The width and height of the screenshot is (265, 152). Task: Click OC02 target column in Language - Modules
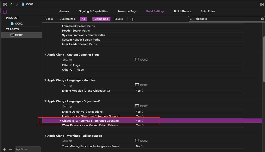pyautogui.click(x=142, y=85)
